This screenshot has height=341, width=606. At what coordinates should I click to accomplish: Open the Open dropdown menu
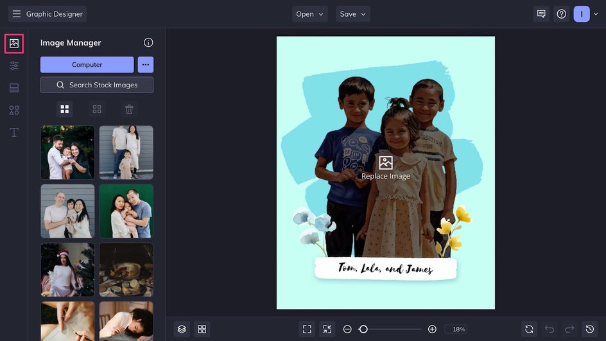pyautogui.click(x=309, y=14)
